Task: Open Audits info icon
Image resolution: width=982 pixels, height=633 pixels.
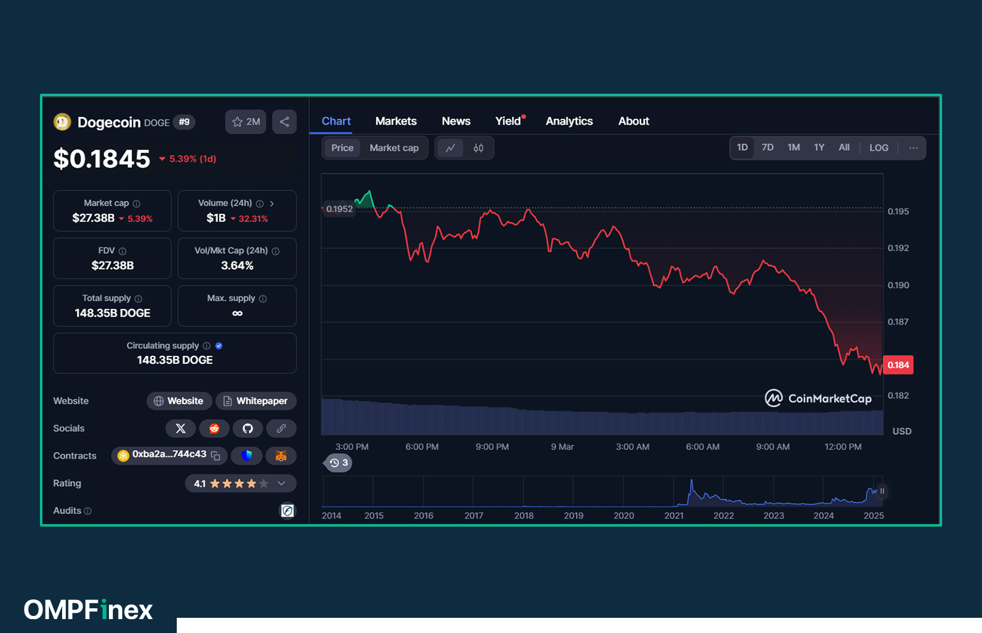Action: click(88, 511)
